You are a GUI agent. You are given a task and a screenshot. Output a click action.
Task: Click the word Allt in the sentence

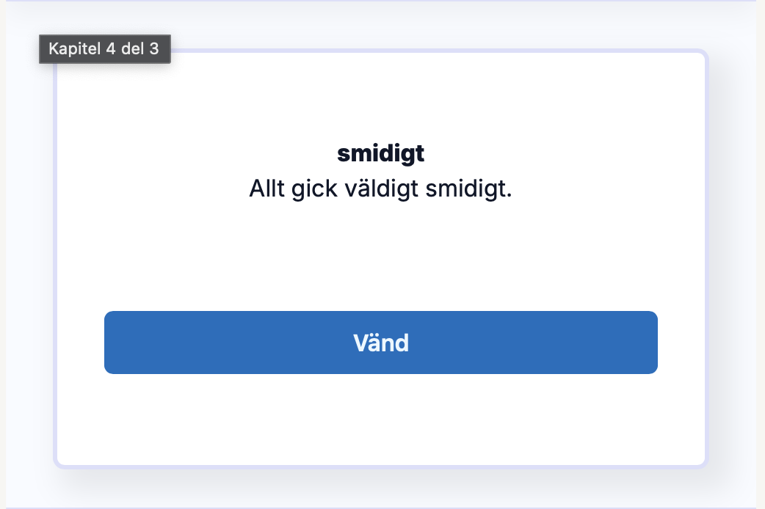pyautogui.click(x=267, y=188)
